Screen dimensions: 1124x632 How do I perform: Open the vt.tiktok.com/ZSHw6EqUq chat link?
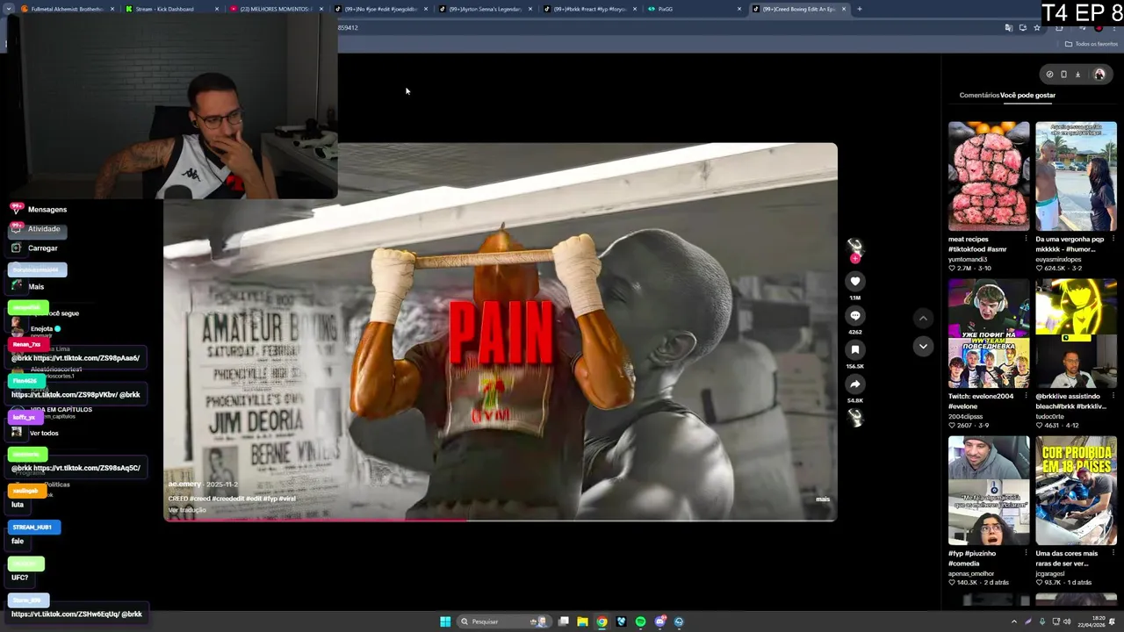[x=65, y=614]
